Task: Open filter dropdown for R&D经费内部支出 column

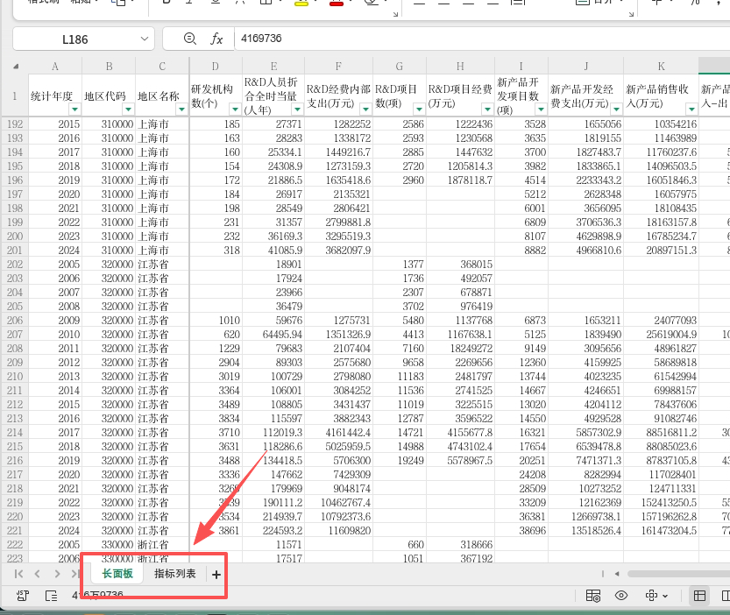Action: [366, 110]
